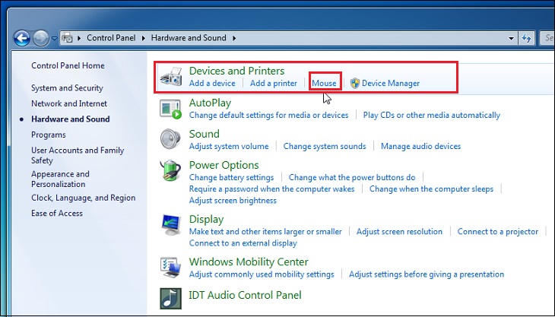Open User Accounts and Family Safety
The image size is (555, 317).
(x=78, y=155)
